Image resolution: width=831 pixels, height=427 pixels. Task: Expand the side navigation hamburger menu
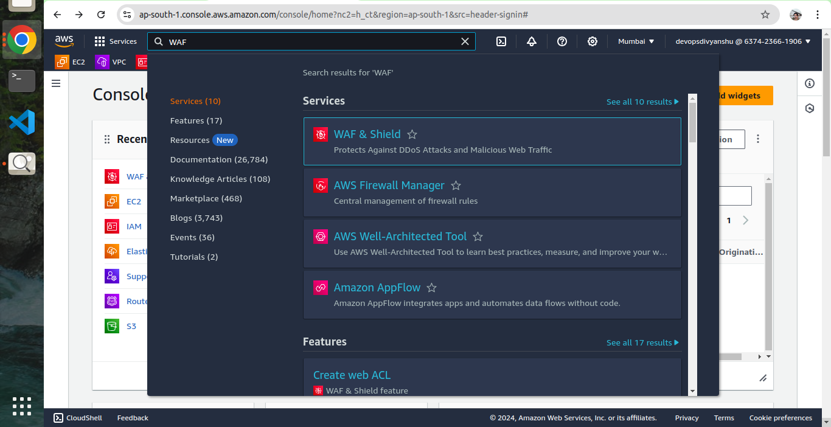tap(56, 83)
